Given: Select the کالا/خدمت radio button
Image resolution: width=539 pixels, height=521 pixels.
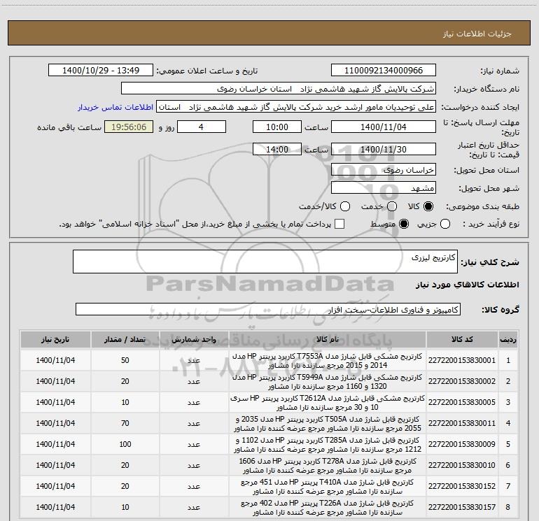Looking at the screenshot, I should pos(345,206).
